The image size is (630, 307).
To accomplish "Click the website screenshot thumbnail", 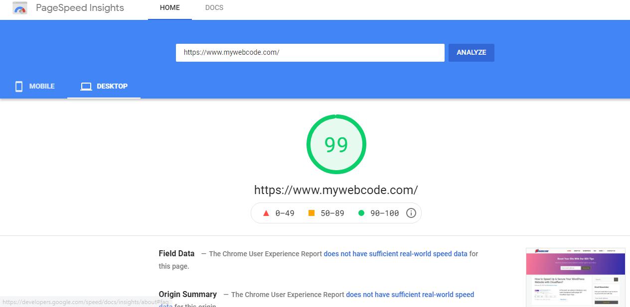I will pyautogui.click(x=576, y=277).
